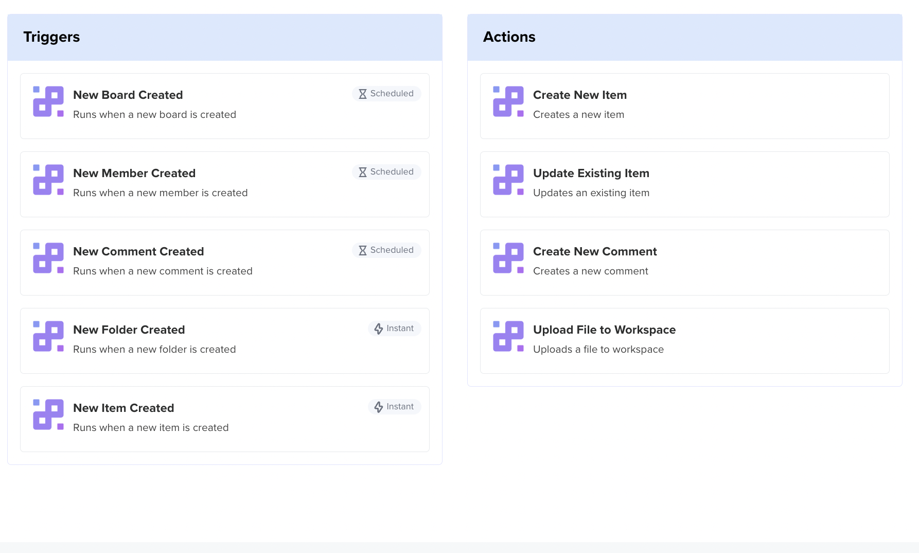Select the New Comment Created trigger title

pyautogui.click(x=138, y=252)
